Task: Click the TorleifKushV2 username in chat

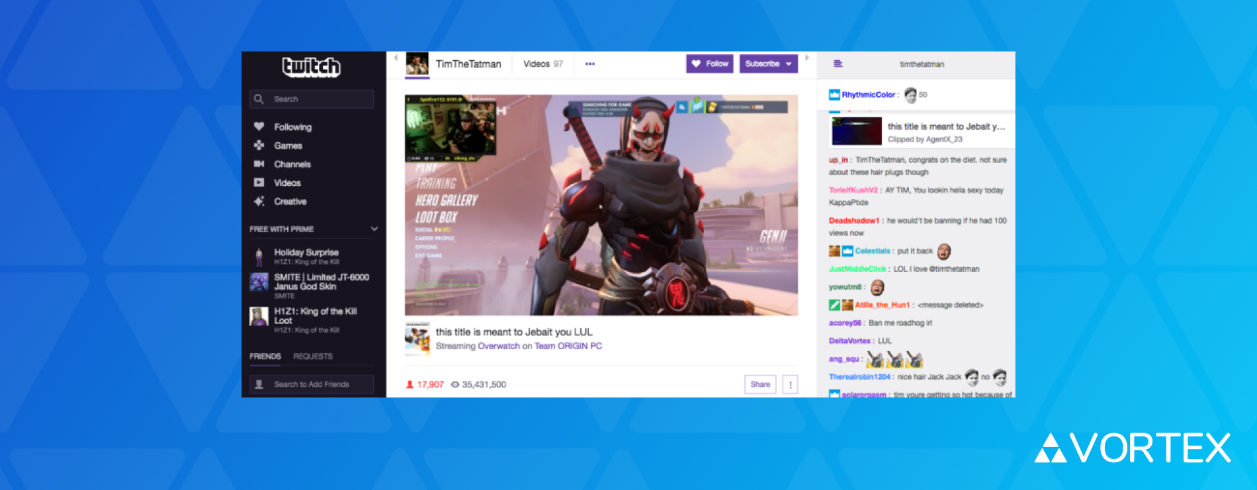Action: click(853, 190)
